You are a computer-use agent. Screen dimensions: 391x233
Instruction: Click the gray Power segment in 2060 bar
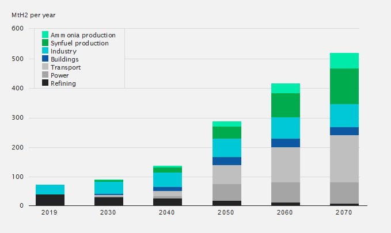pos(286,192)
